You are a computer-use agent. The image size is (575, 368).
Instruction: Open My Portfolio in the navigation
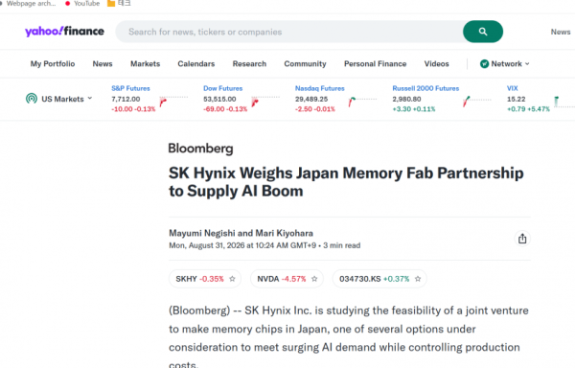(53, 64)
